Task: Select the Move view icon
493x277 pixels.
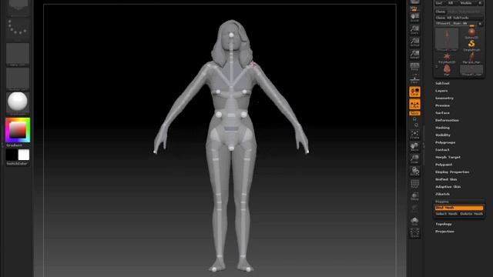Action: tap(414, 147)
